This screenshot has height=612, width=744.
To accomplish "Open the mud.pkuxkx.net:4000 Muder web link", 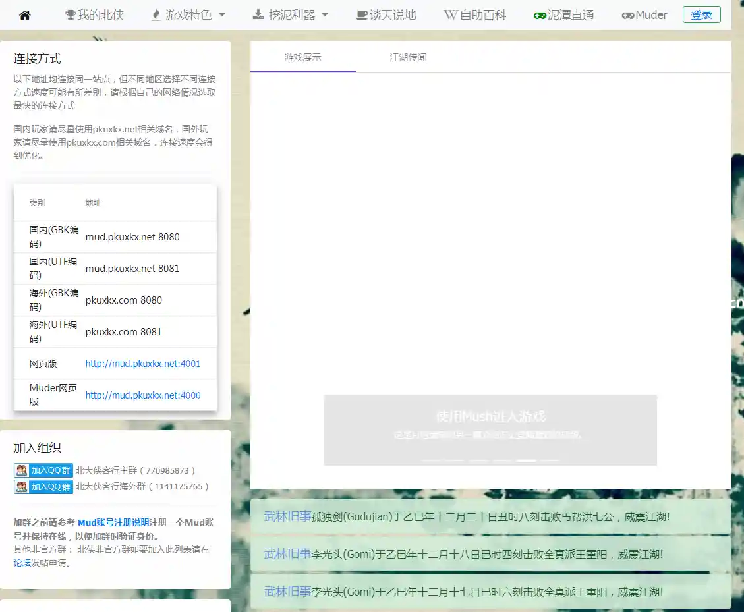I will coord(143,395).
